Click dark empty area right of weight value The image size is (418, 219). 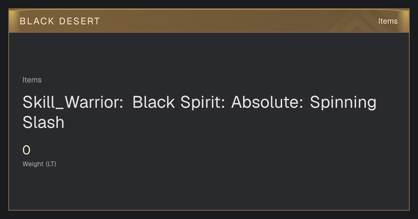(x=209, y=151)
